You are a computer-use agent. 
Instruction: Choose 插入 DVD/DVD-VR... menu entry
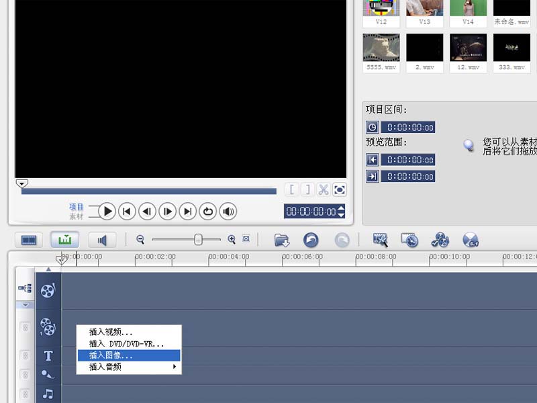(x=129, y=343)
